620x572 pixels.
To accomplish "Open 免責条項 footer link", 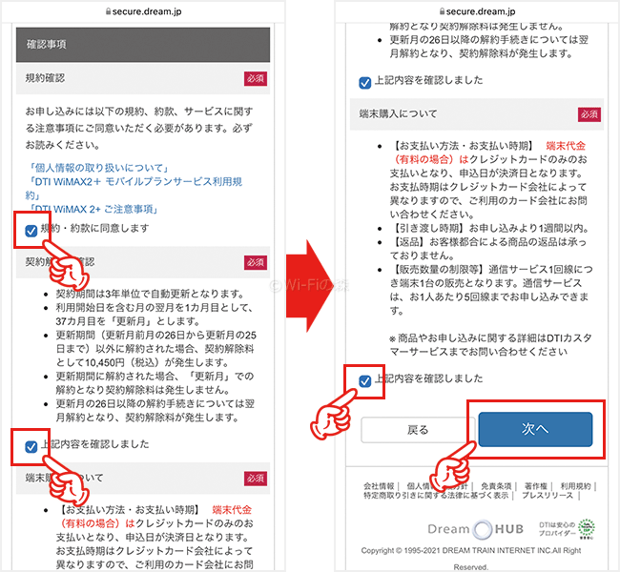I will 496,486.
